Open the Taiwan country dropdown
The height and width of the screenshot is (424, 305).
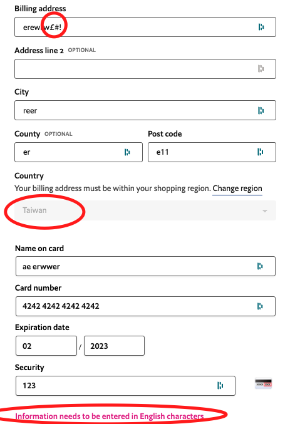pyautogui.click(x=145, y=210)
